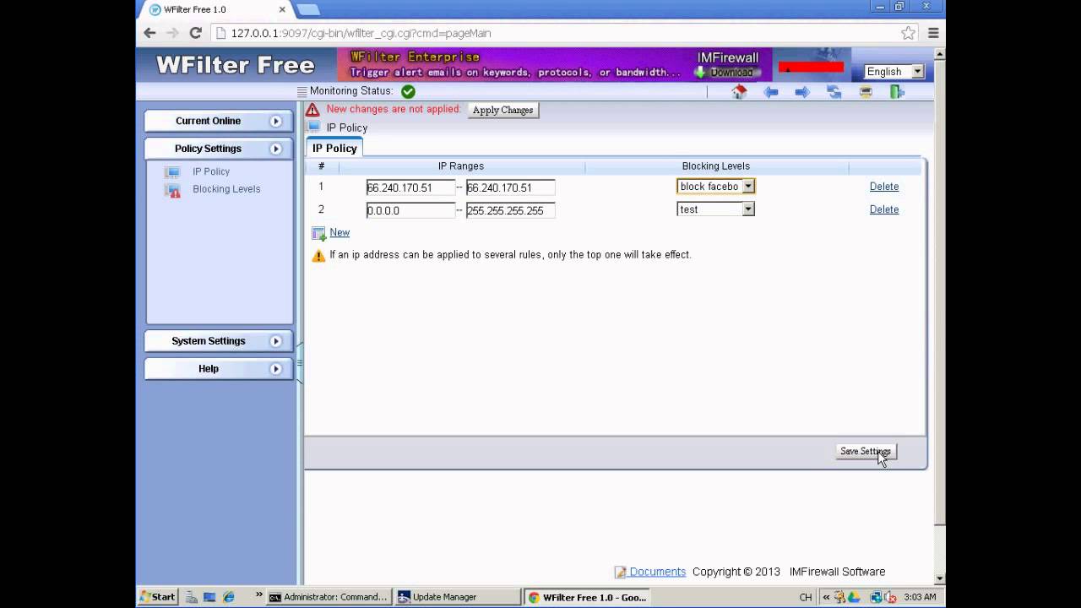Open the Documents link in footer
This screenshot has height=608, width=1081.
point(657,572)
